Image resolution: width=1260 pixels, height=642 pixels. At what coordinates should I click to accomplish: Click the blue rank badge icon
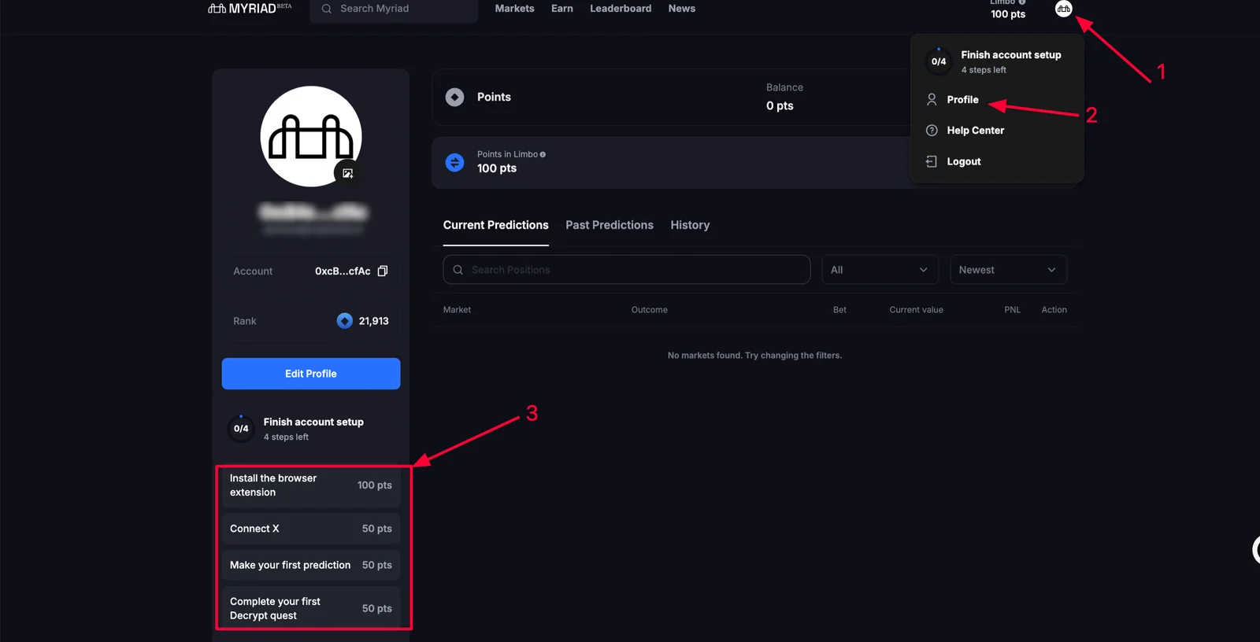coord(344,321)
